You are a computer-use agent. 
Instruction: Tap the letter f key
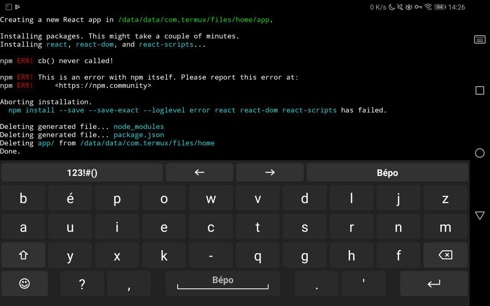pyautogui.click(x=399, y=255)
